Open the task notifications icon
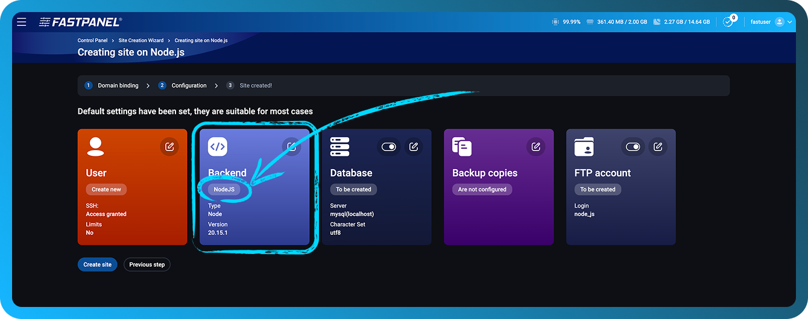Screen dimensions: 808x319 point(728,22)
